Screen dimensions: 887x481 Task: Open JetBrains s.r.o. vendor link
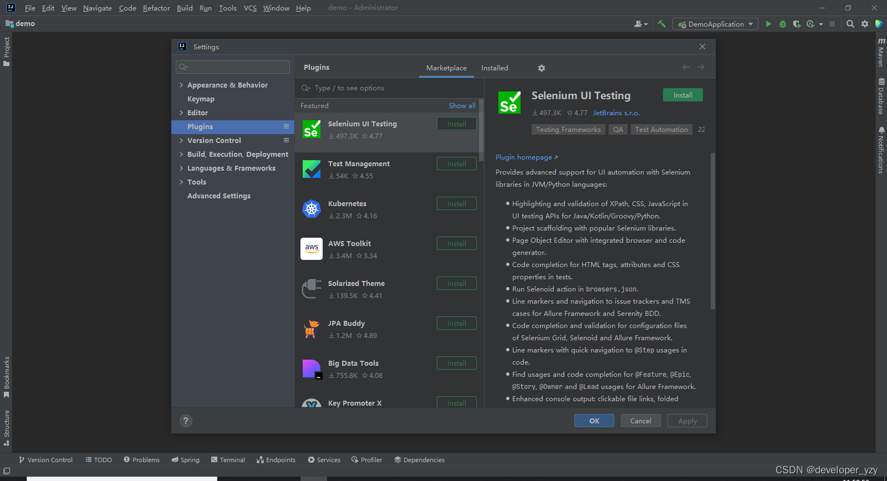pyautogui.click(x=616, y=112)
